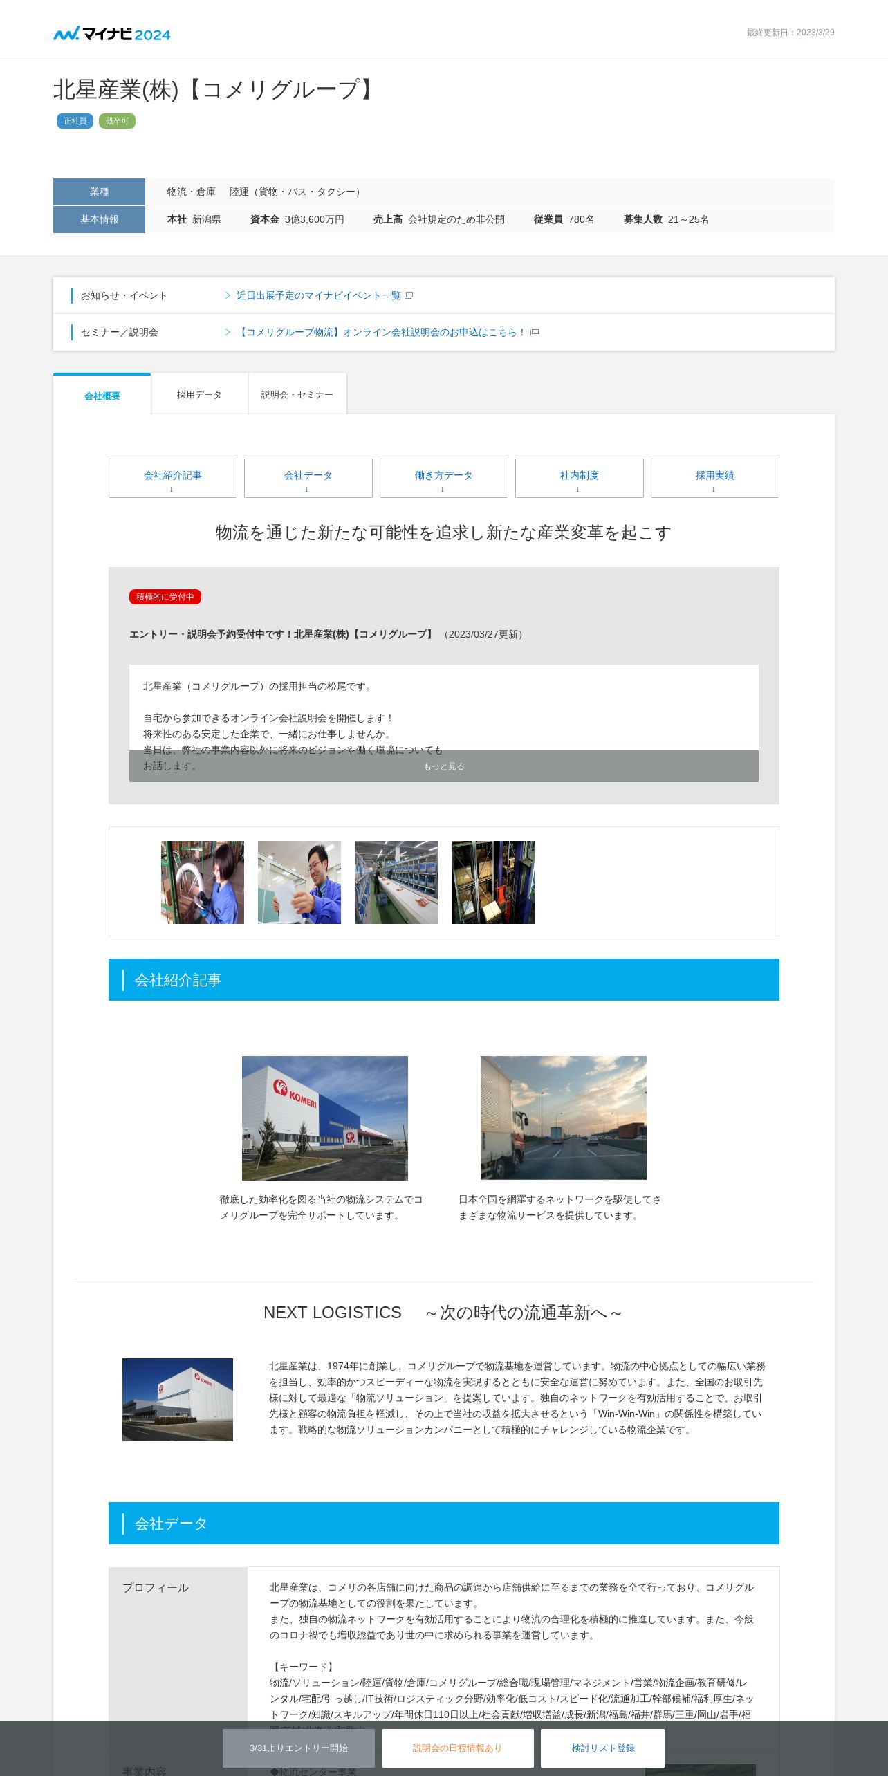Jump to 社内制度 section anchor
Viewport: 888px width, 1776px height.
click(x=580, y=478)
